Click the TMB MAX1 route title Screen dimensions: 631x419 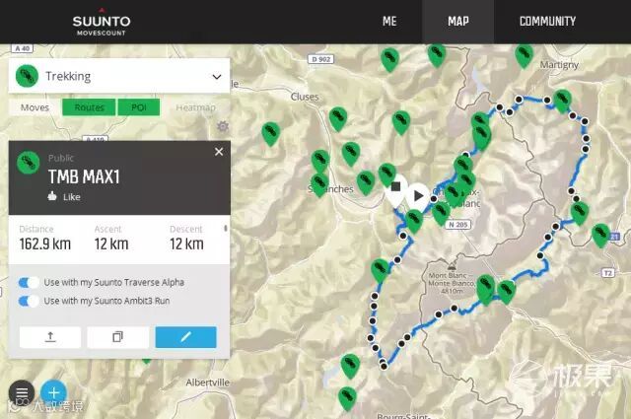(x=84, y=176)
